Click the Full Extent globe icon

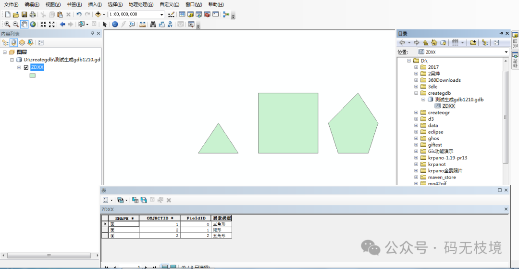(x=33, y=24)
